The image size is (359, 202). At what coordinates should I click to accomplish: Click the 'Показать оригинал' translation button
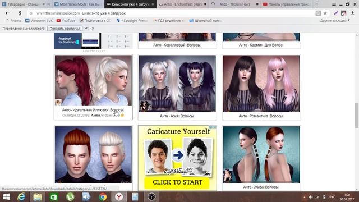click(x=65, y=29)
